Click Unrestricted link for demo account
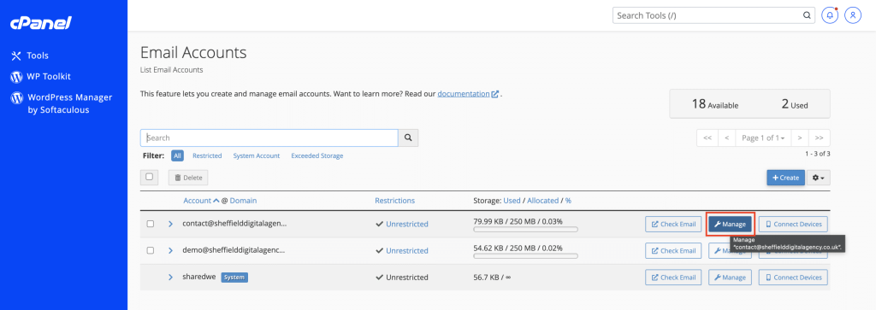 coord(406,251)
